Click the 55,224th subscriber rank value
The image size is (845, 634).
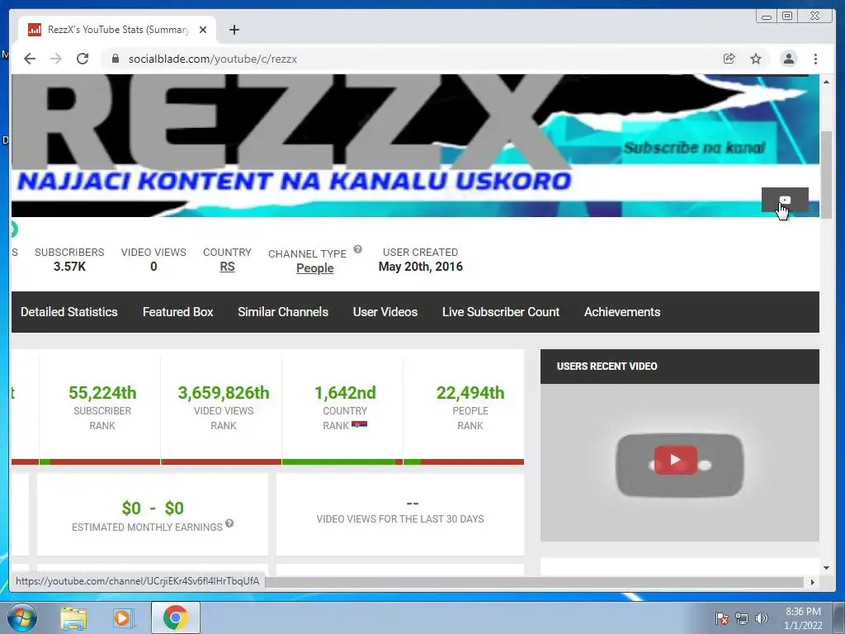point(102,392)
